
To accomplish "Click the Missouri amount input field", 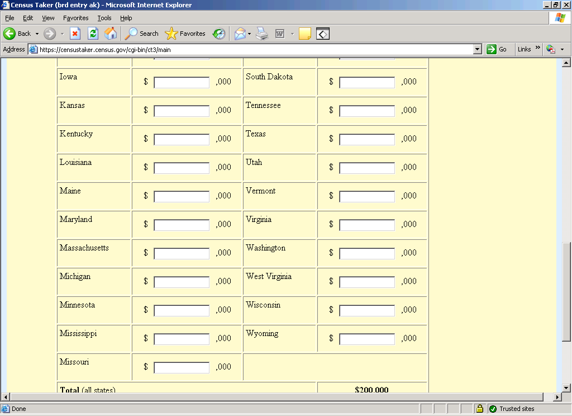I will coord(182,367).
